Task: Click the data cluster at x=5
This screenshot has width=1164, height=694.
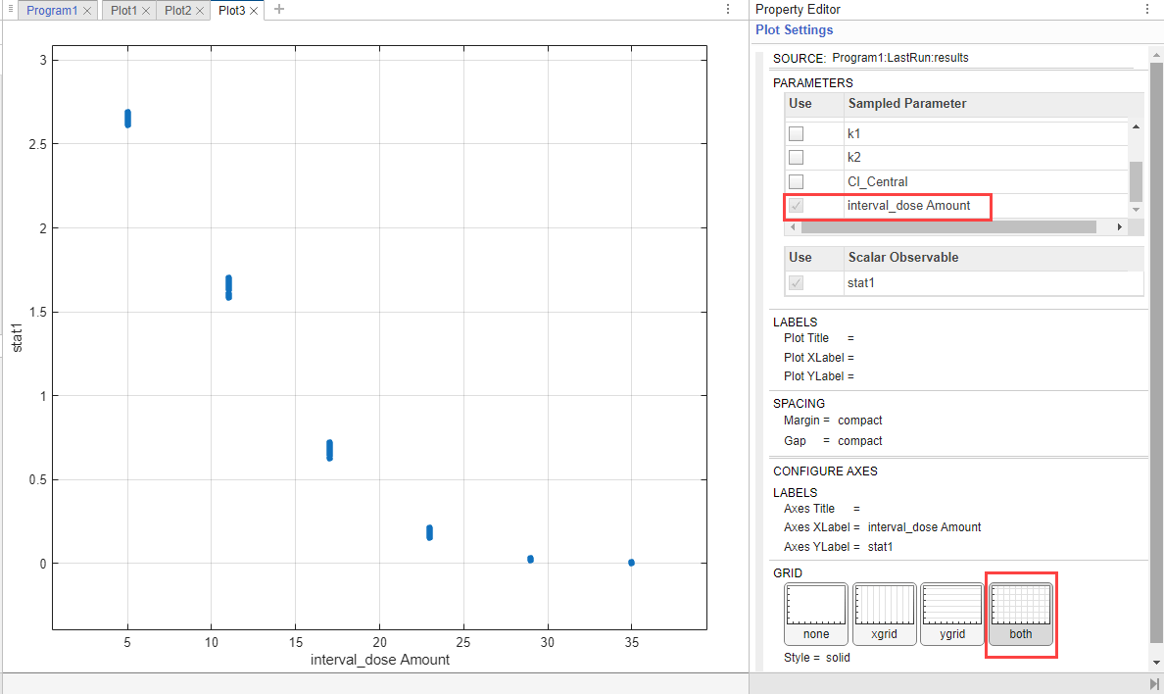Action: tap(127, 119)
